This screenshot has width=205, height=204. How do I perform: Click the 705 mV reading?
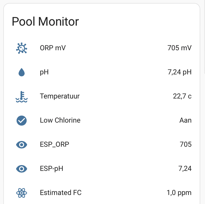(x=179, y=48)
